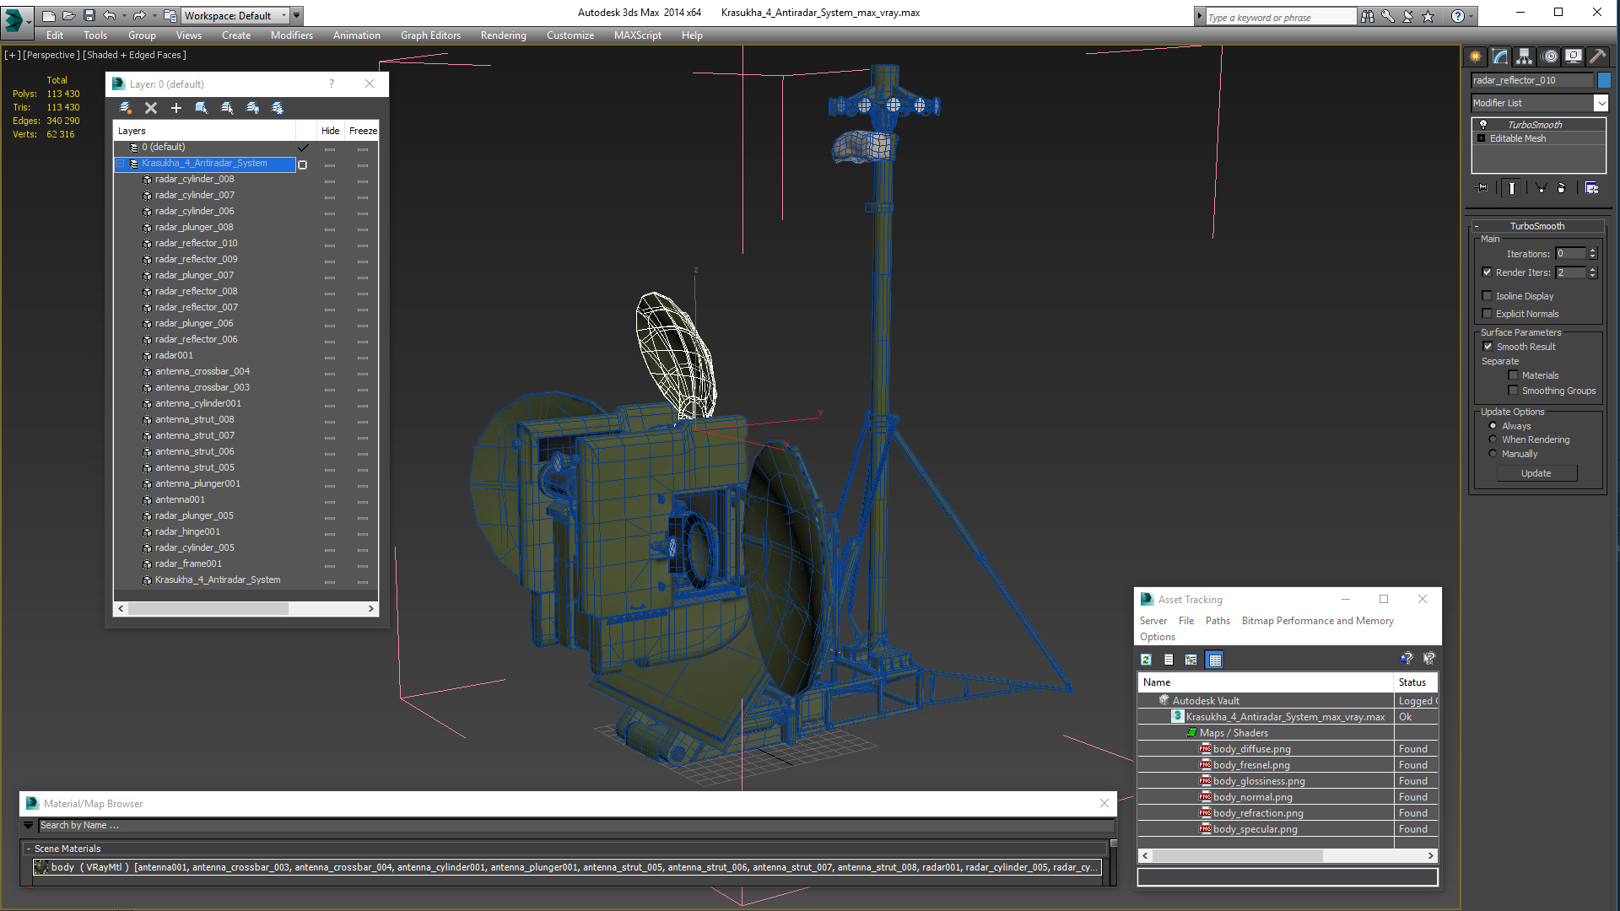The height and width of the screenshot is (911, 1620).
Task: Expand Editable Mesh in modifier stack
Action: 1481,138
